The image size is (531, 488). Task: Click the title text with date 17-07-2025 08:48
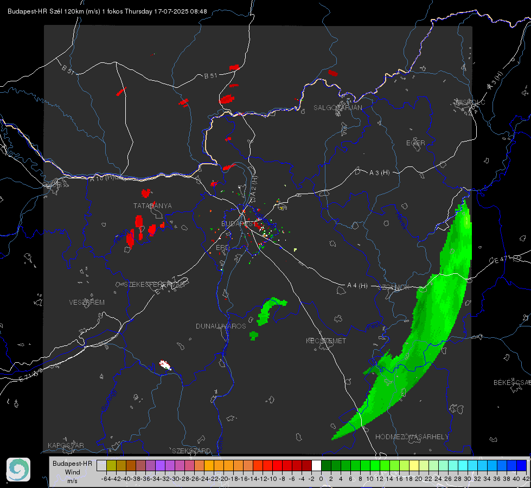pyautogui.click(x=107, y=11)
